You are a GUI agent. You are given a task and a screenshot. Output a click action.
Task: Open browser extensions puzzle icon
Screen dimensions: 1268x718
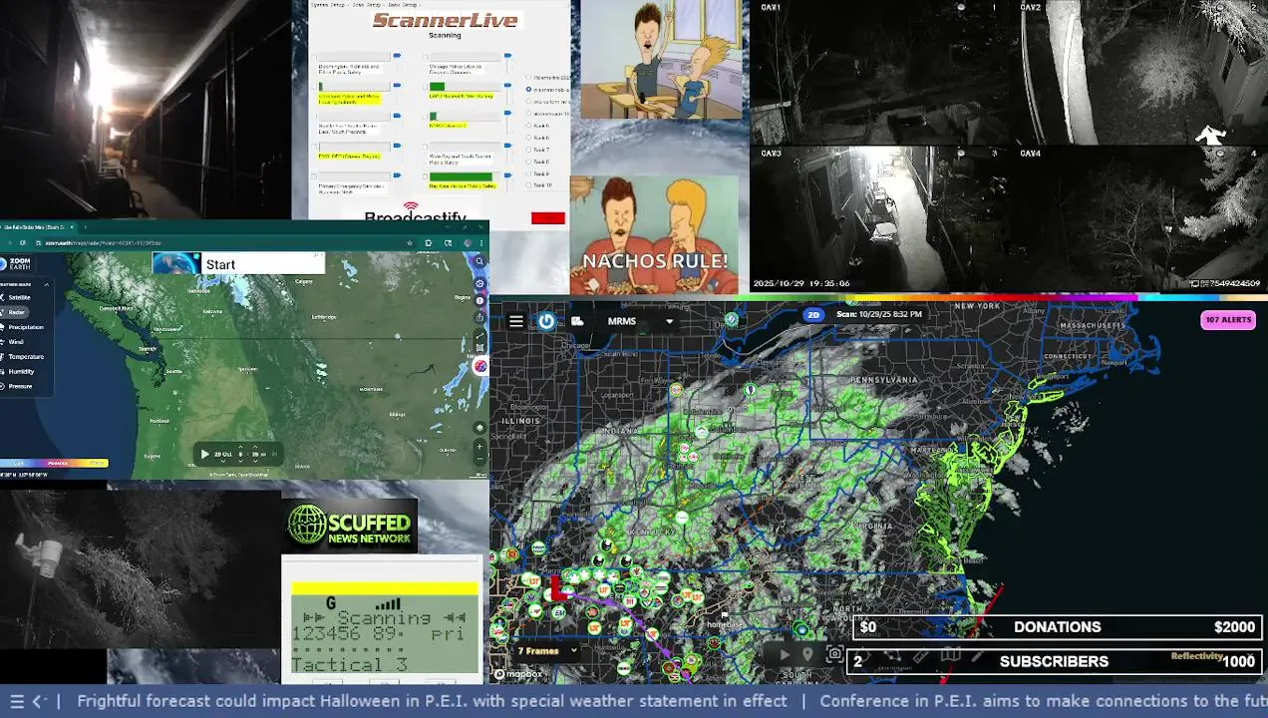coord(429,242)
